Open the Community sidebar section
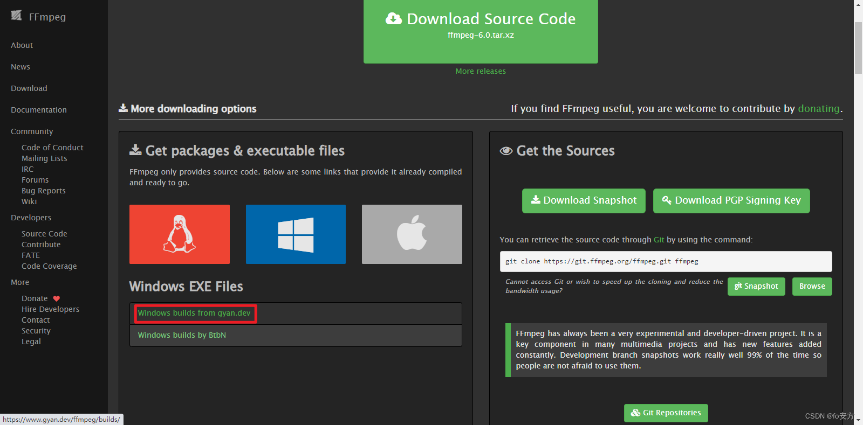Viewport: 863px width, 425px height. [32, 131]
